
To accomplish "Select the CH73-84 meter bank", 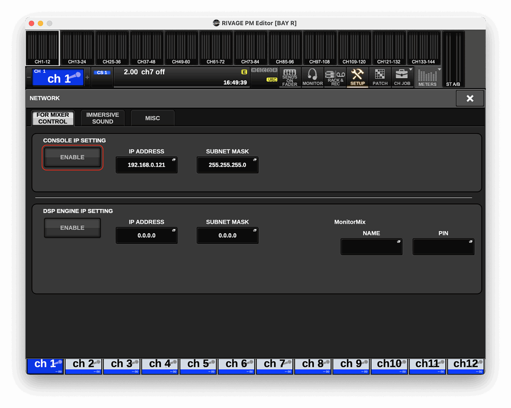I will coord(250,48).
